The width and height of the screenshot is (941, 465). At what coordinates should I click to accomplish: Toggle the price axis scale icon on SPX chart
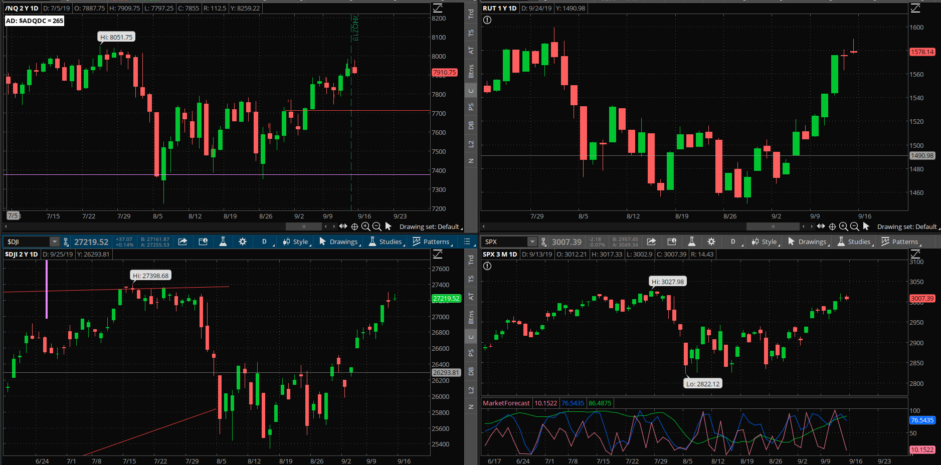point(915,254)
